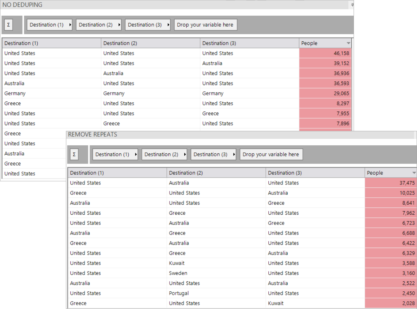This screenshot has width=417, height=309.
Task: Expand Destination (3) arrow in REMOVE REPEATS window
Action: (x=234, y=154)
